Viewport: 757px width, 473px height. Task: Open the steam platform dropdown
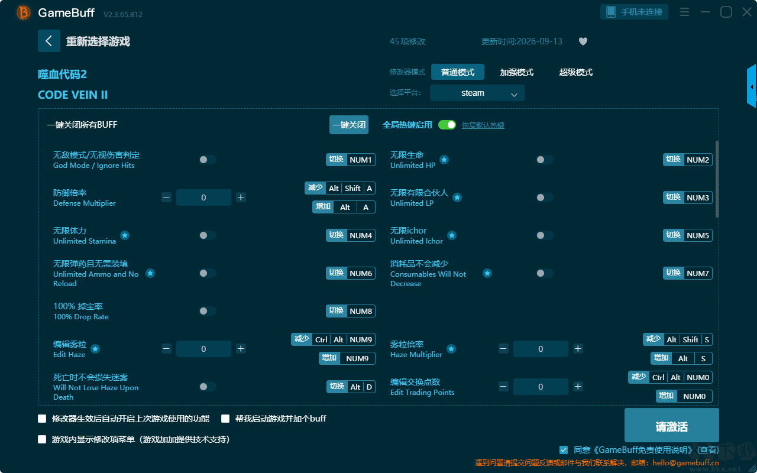tap(477, 93)
